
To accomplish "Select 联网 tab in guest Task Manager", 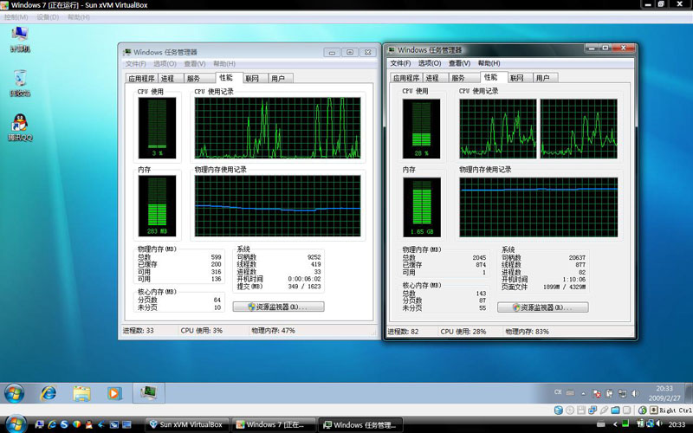I will click(x=255, y=79).
